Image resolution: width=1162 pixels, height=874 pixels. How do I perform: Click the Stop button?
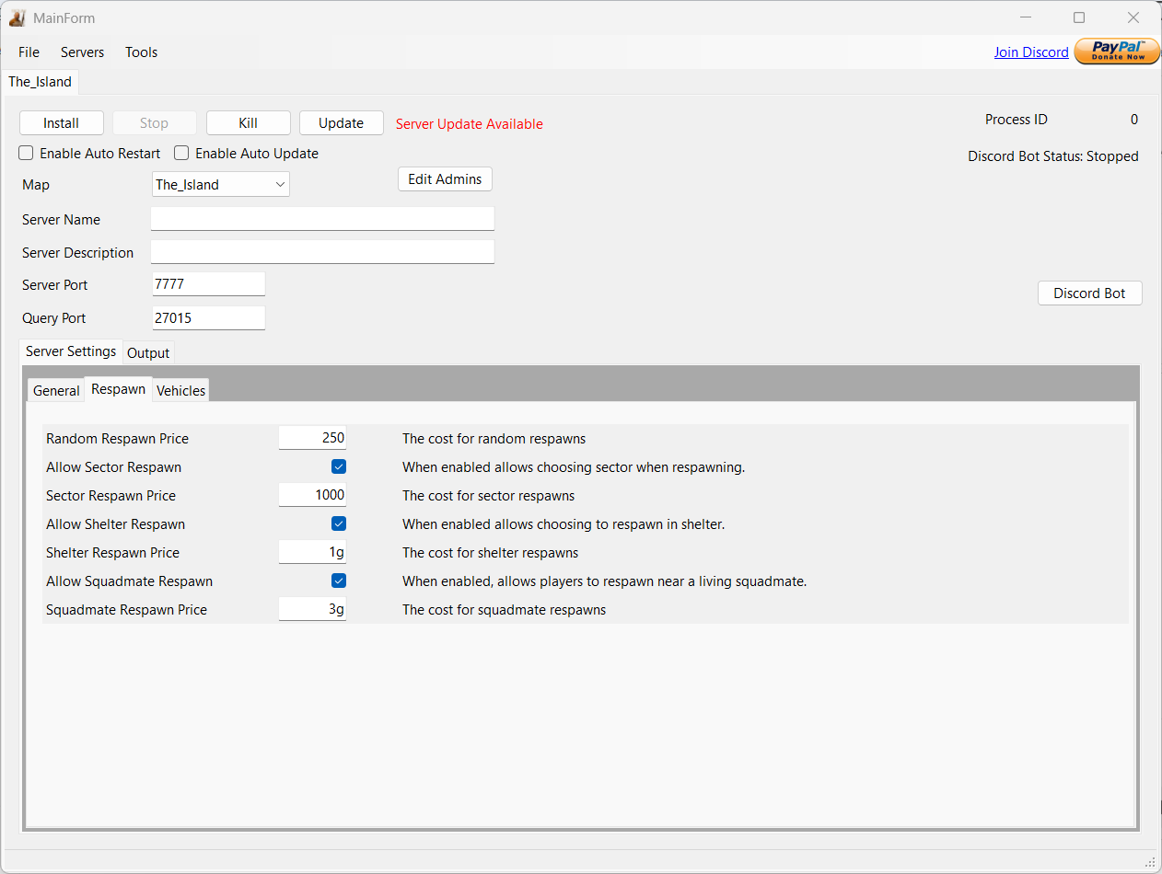pos(155,123)
